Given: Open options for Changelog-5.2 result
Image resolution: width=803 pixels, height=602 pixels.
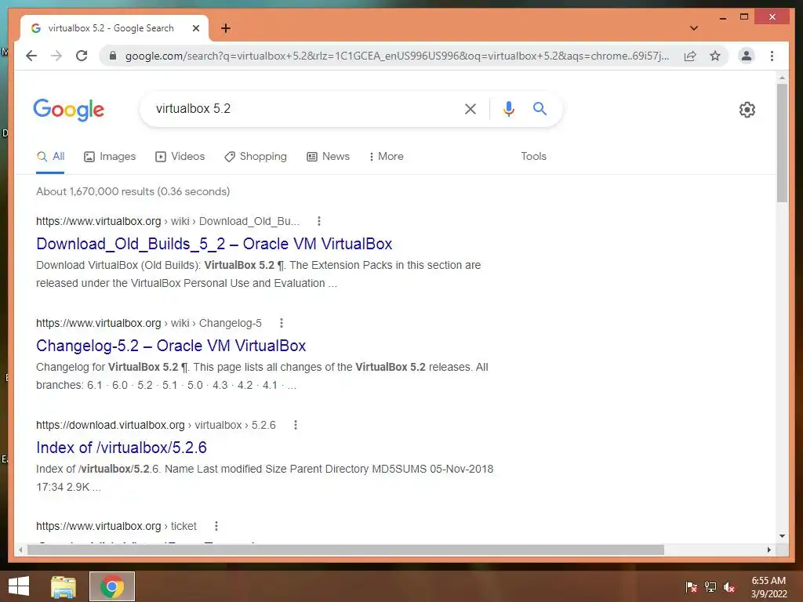Looking at the screenshot, I should tap(282, 323).
